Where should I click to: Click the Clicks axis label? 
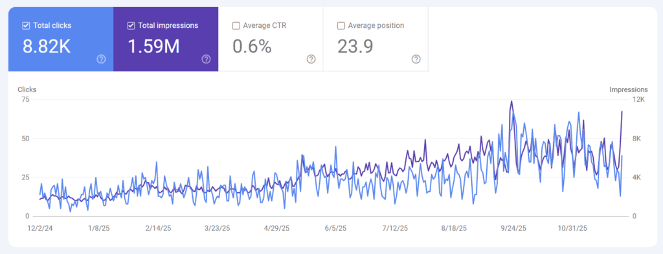tap(27, 90)
